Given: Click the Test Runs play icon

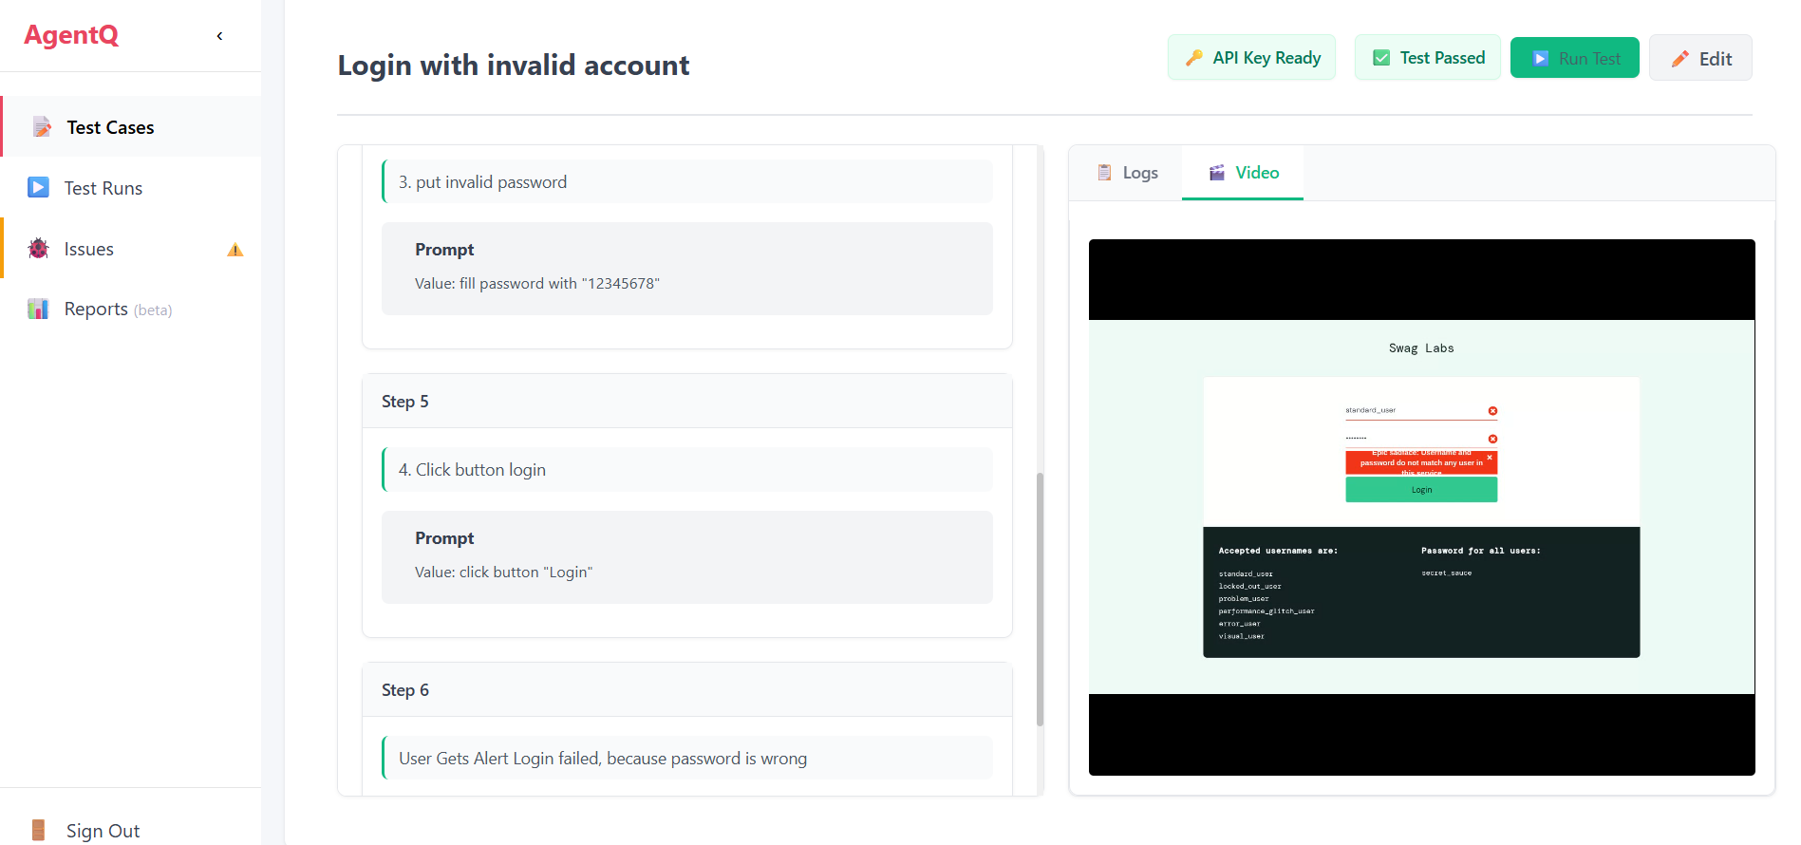Looking at the screenshot, I should pos(38,187).
